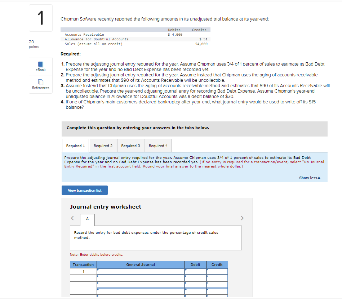
Task: Click the 20 points label
Action: point(34,44)
